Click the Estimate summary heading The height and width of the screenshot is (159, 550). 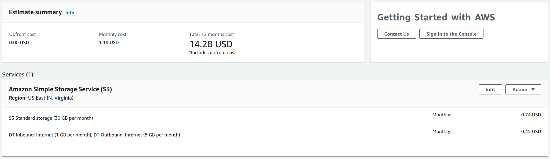35,12
